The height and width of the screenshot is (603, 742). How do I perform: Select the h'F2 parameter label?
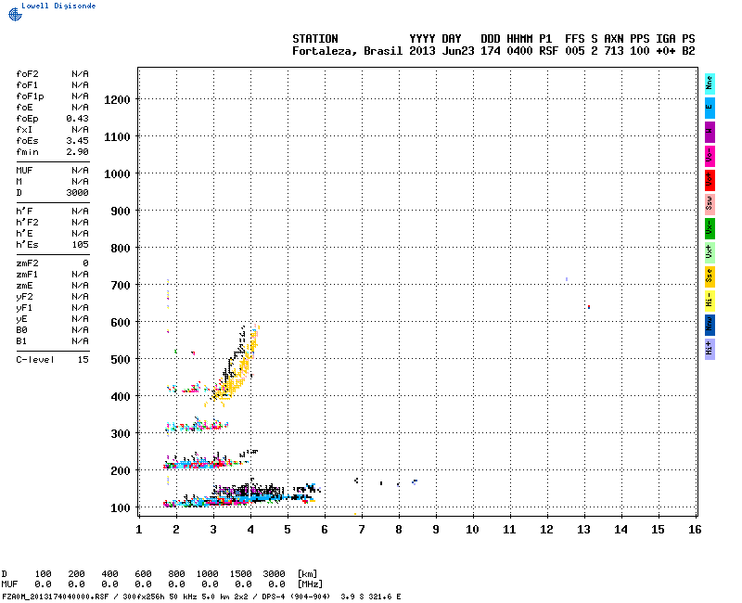click(27, 223)
